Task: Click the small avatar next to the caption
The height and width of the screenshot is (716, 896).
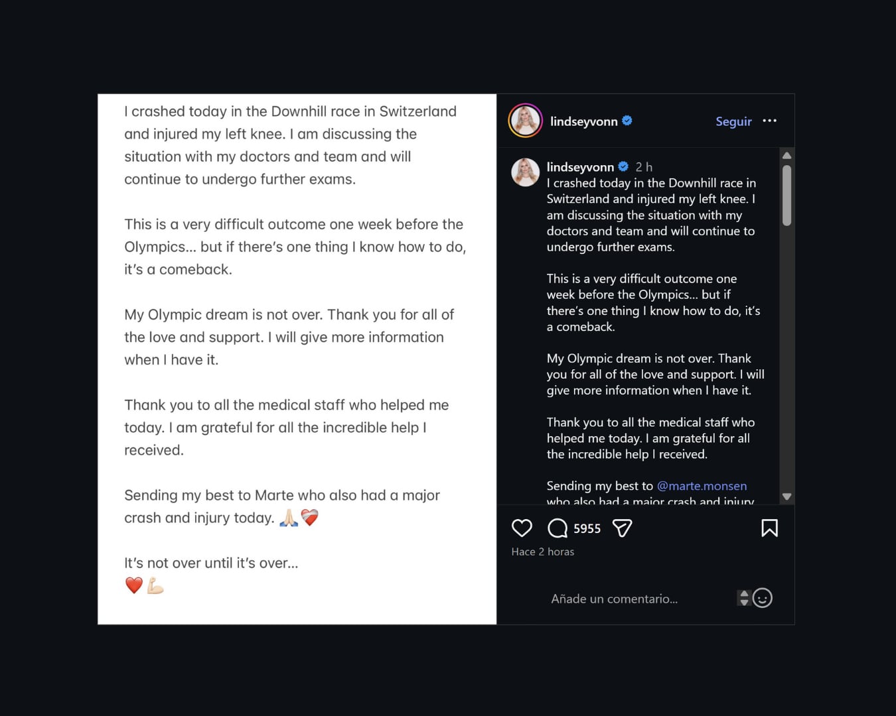Action: pos(525,172)
